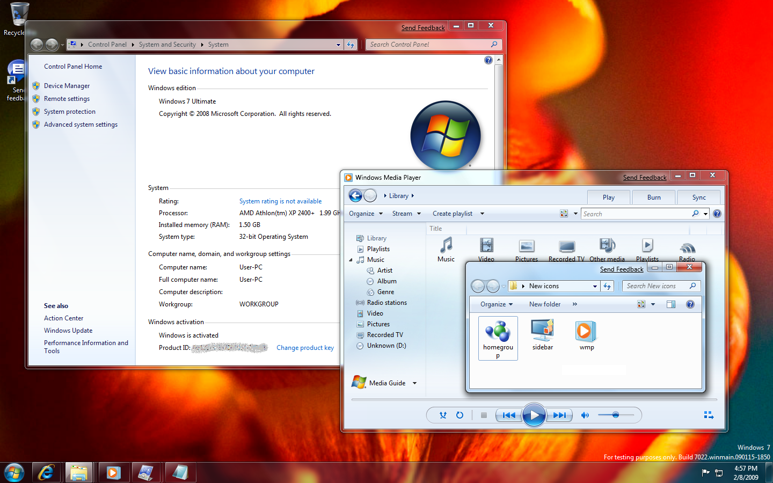This screenshot has width=773, height=483.
Task: Refresh the New icons folder
Action: click(607, 286)
